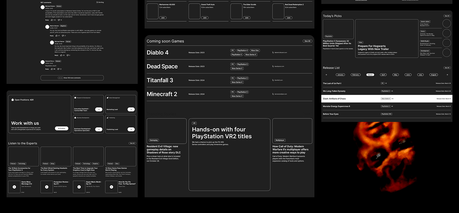The image size is (459, 213).
Task: See all Today's Picks
Action: [x=447, y=16]
